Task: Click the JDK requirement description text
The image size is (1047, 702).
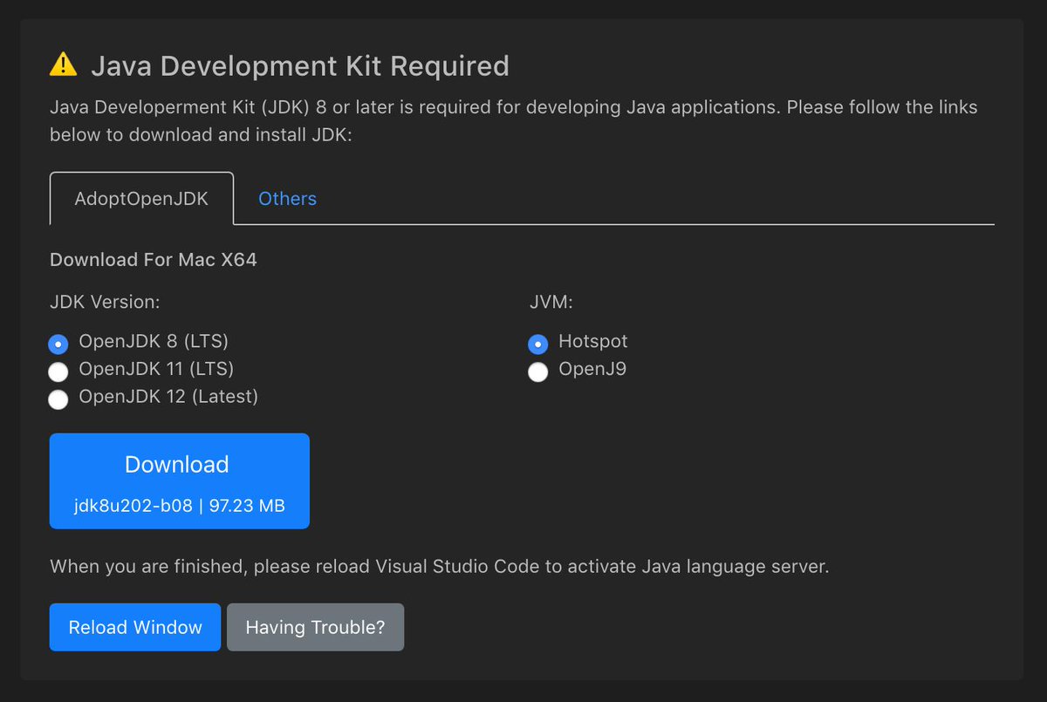Action: pos(513,120)
